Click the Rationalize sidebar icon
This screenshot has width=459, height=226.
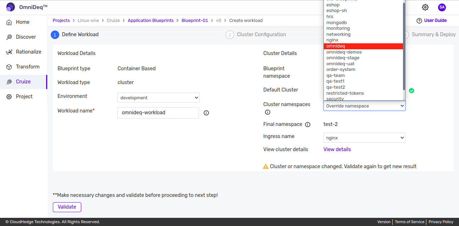[x=9, y=52]
